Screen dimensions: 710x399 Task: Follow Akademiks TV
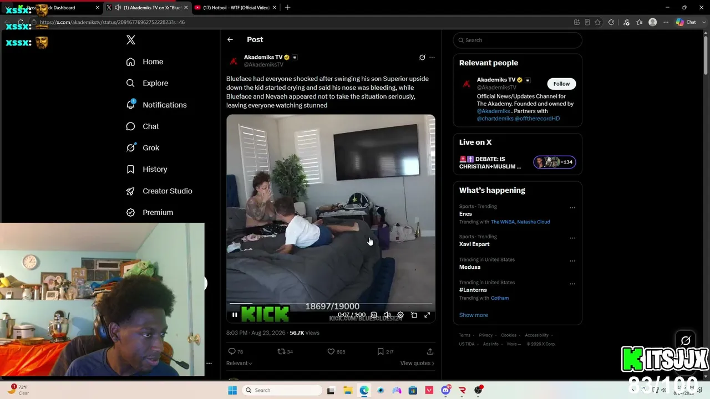point(561,84)
